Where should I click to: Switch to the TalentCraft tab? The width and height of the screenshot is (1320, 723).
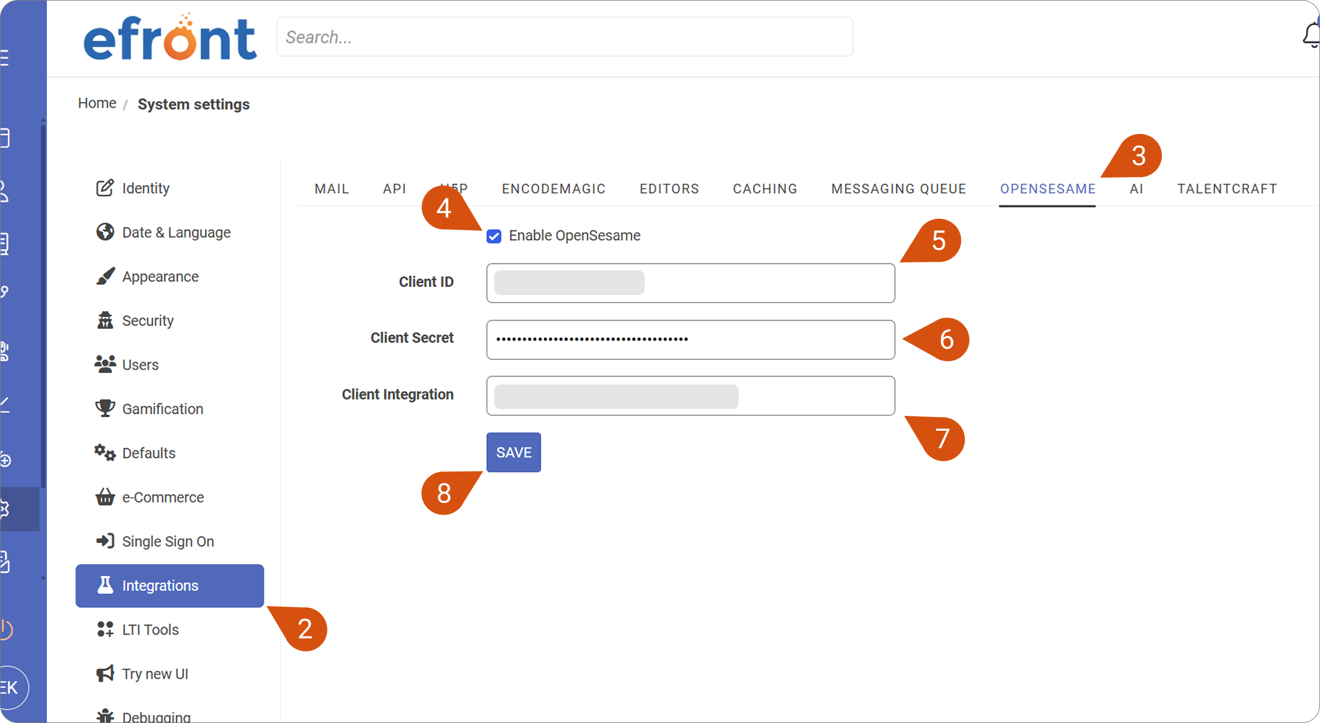click(x=1227, y=188)
